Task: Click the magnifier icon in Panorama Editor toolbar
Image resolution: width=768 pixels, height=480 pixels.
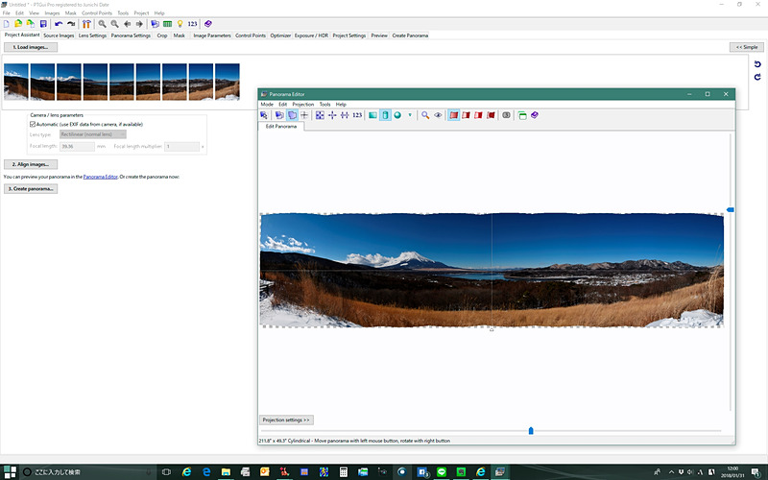Action: coord(425,115)
